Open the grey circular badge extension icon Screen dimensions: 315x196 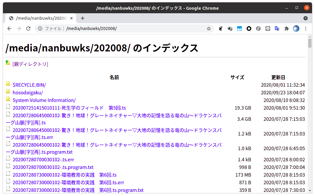point(258,29)
